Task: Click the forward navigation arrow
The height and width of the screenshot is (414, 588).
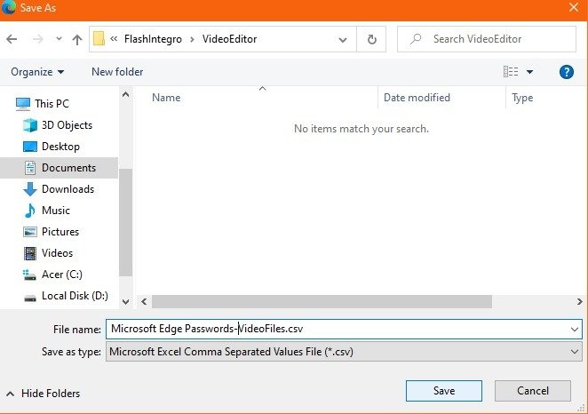Action: coord(38,39)
